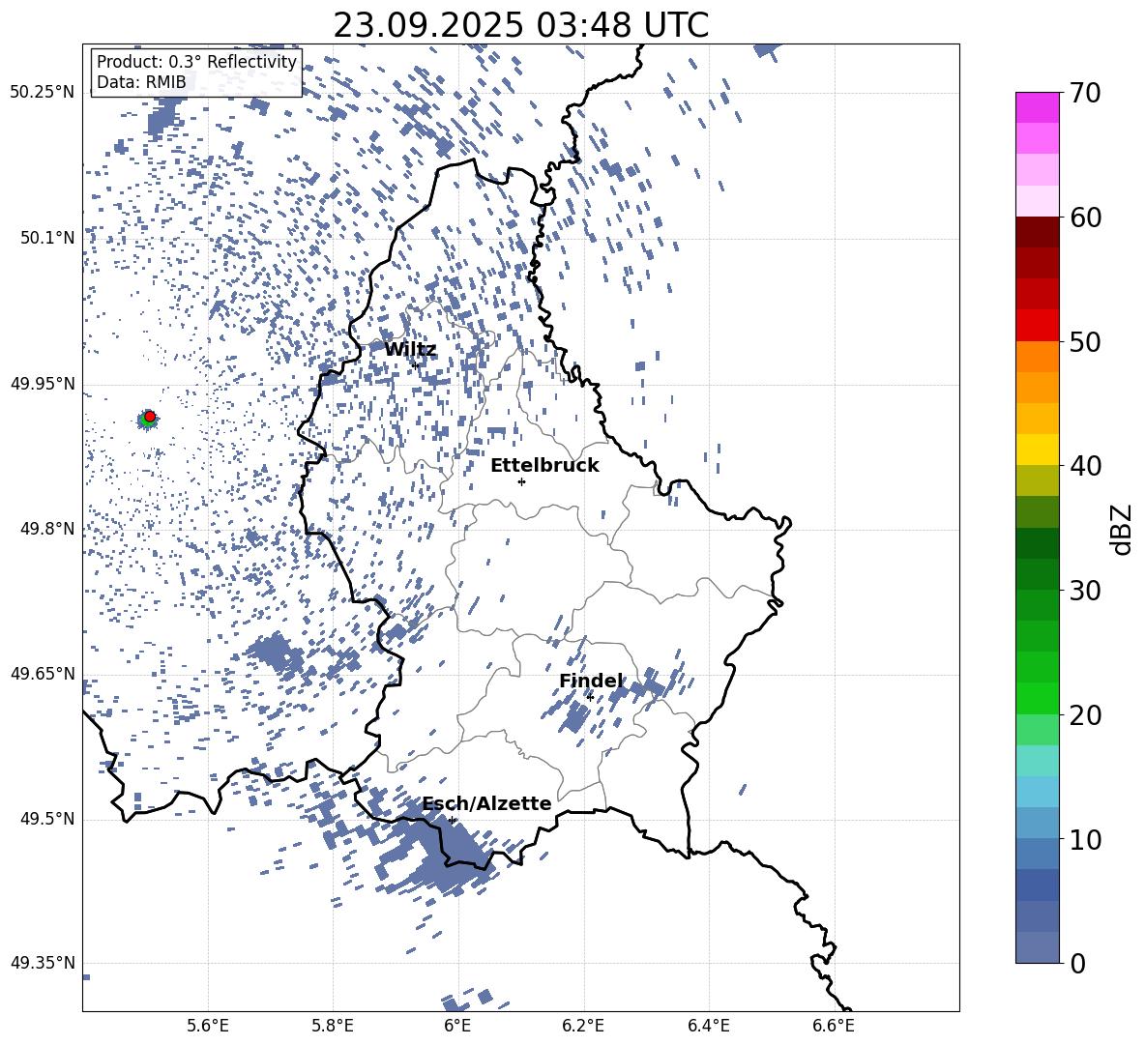This screenshot has width=1145, height=1045.
Task: Click the Ettelbruck cross marker
Action: [x=521, y=481]
